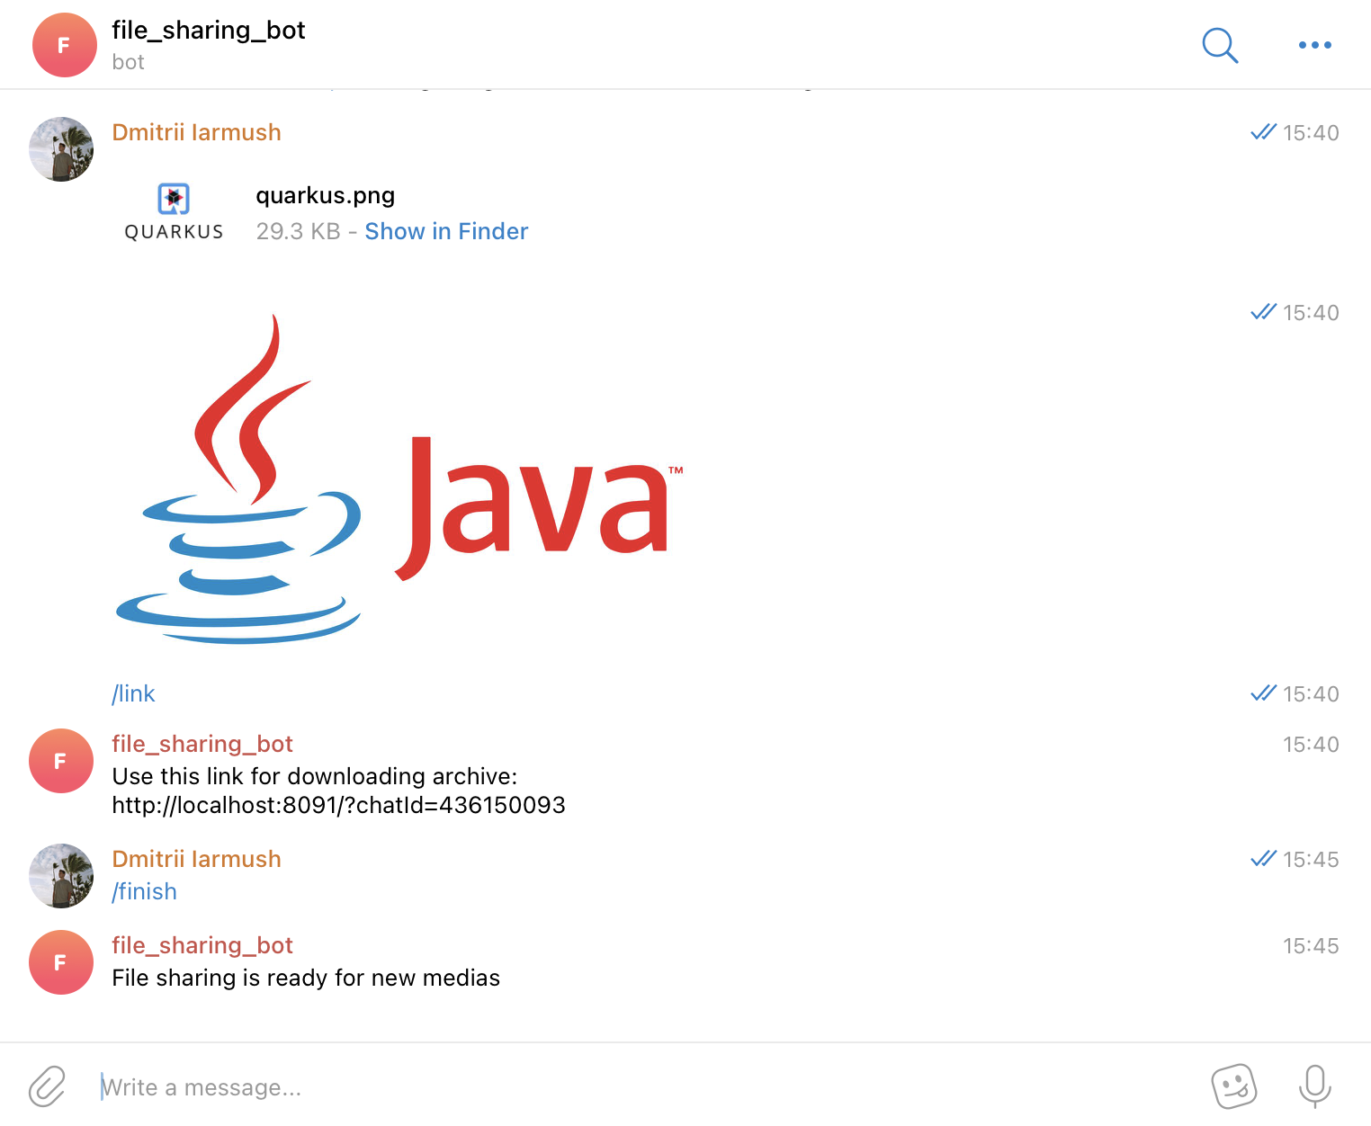Image resolution: width=1371 pixels, height=1126 pixels.
Task: Open the three-dot more options menu
Action: point(1314,45)
